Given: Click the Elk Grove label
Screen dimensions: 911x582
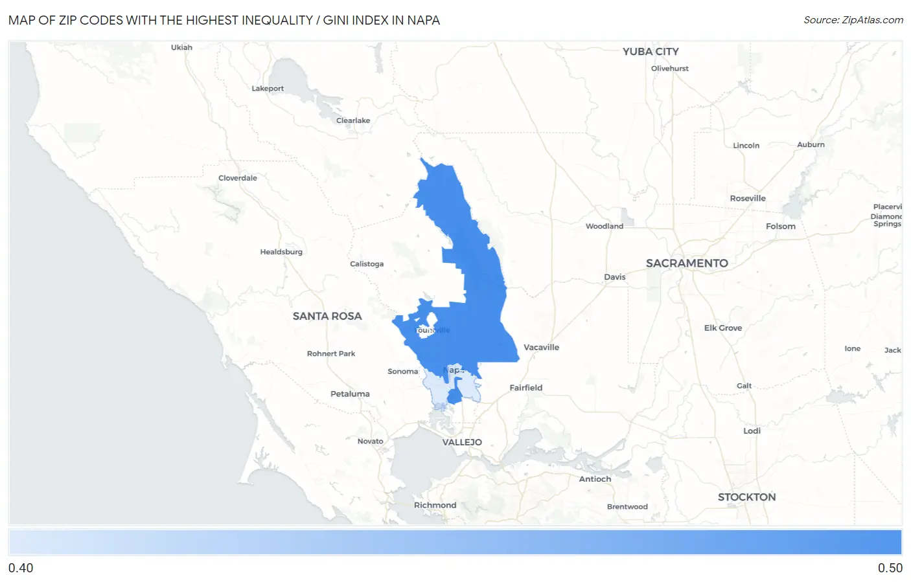Looking at the screenshot, I should (x=723, y=328).
